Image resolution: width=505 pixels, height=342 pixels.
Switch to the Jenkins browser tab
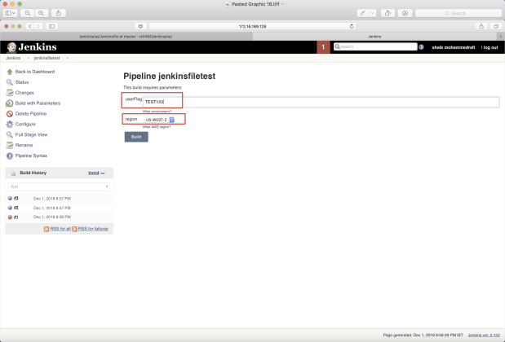pyautogui.click(x=374, y=37)
